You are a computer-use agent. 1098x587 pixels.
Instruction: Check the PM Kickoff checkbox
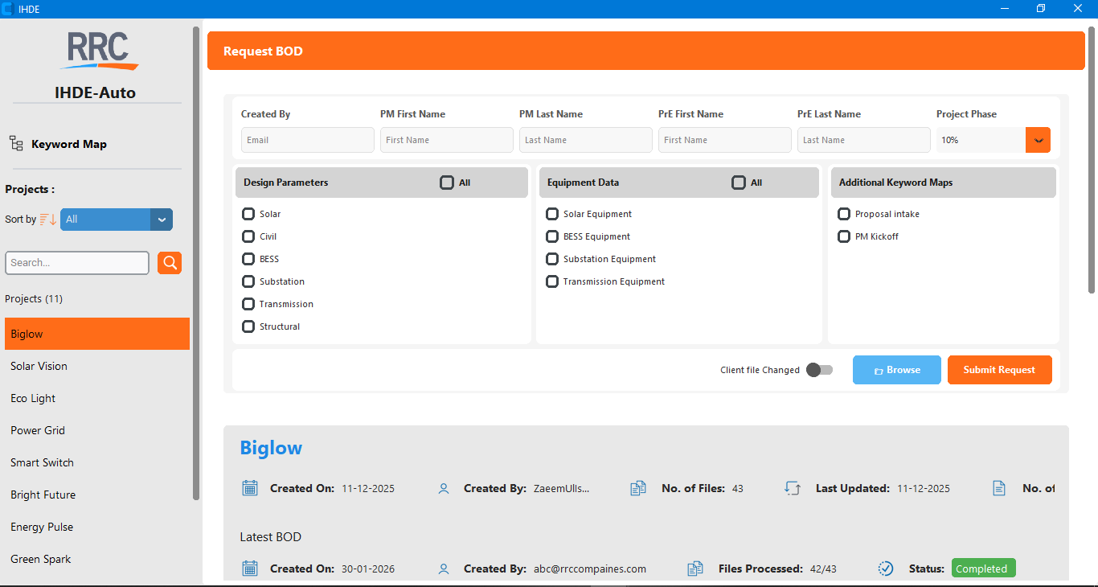click(844, 236)
